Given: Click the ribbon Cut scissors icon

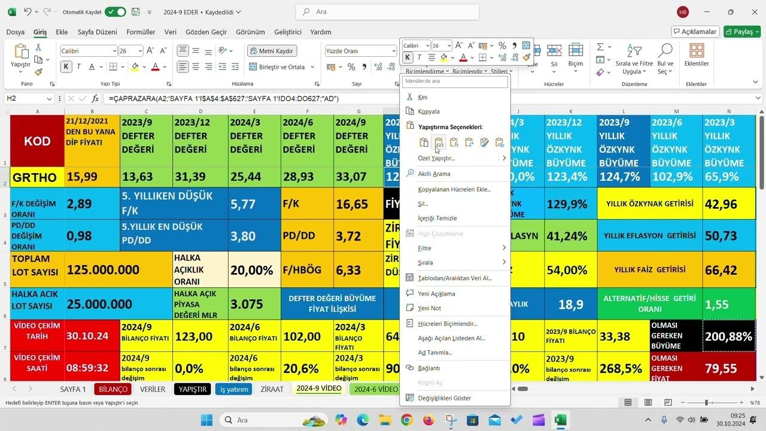Looking at the screenshot, I should click(38, 47).
